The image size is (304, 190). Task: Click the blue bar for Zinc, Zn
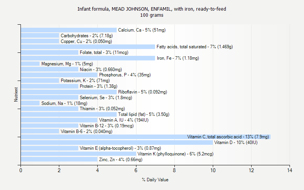(x=59, y=160)
